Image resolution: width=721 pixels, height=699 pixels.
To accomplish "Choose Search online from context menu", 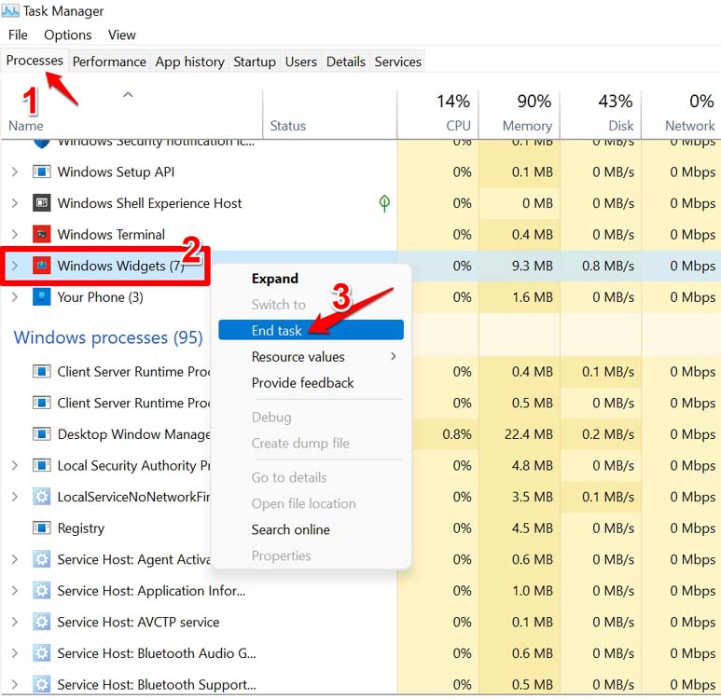I will pos(290,529).
